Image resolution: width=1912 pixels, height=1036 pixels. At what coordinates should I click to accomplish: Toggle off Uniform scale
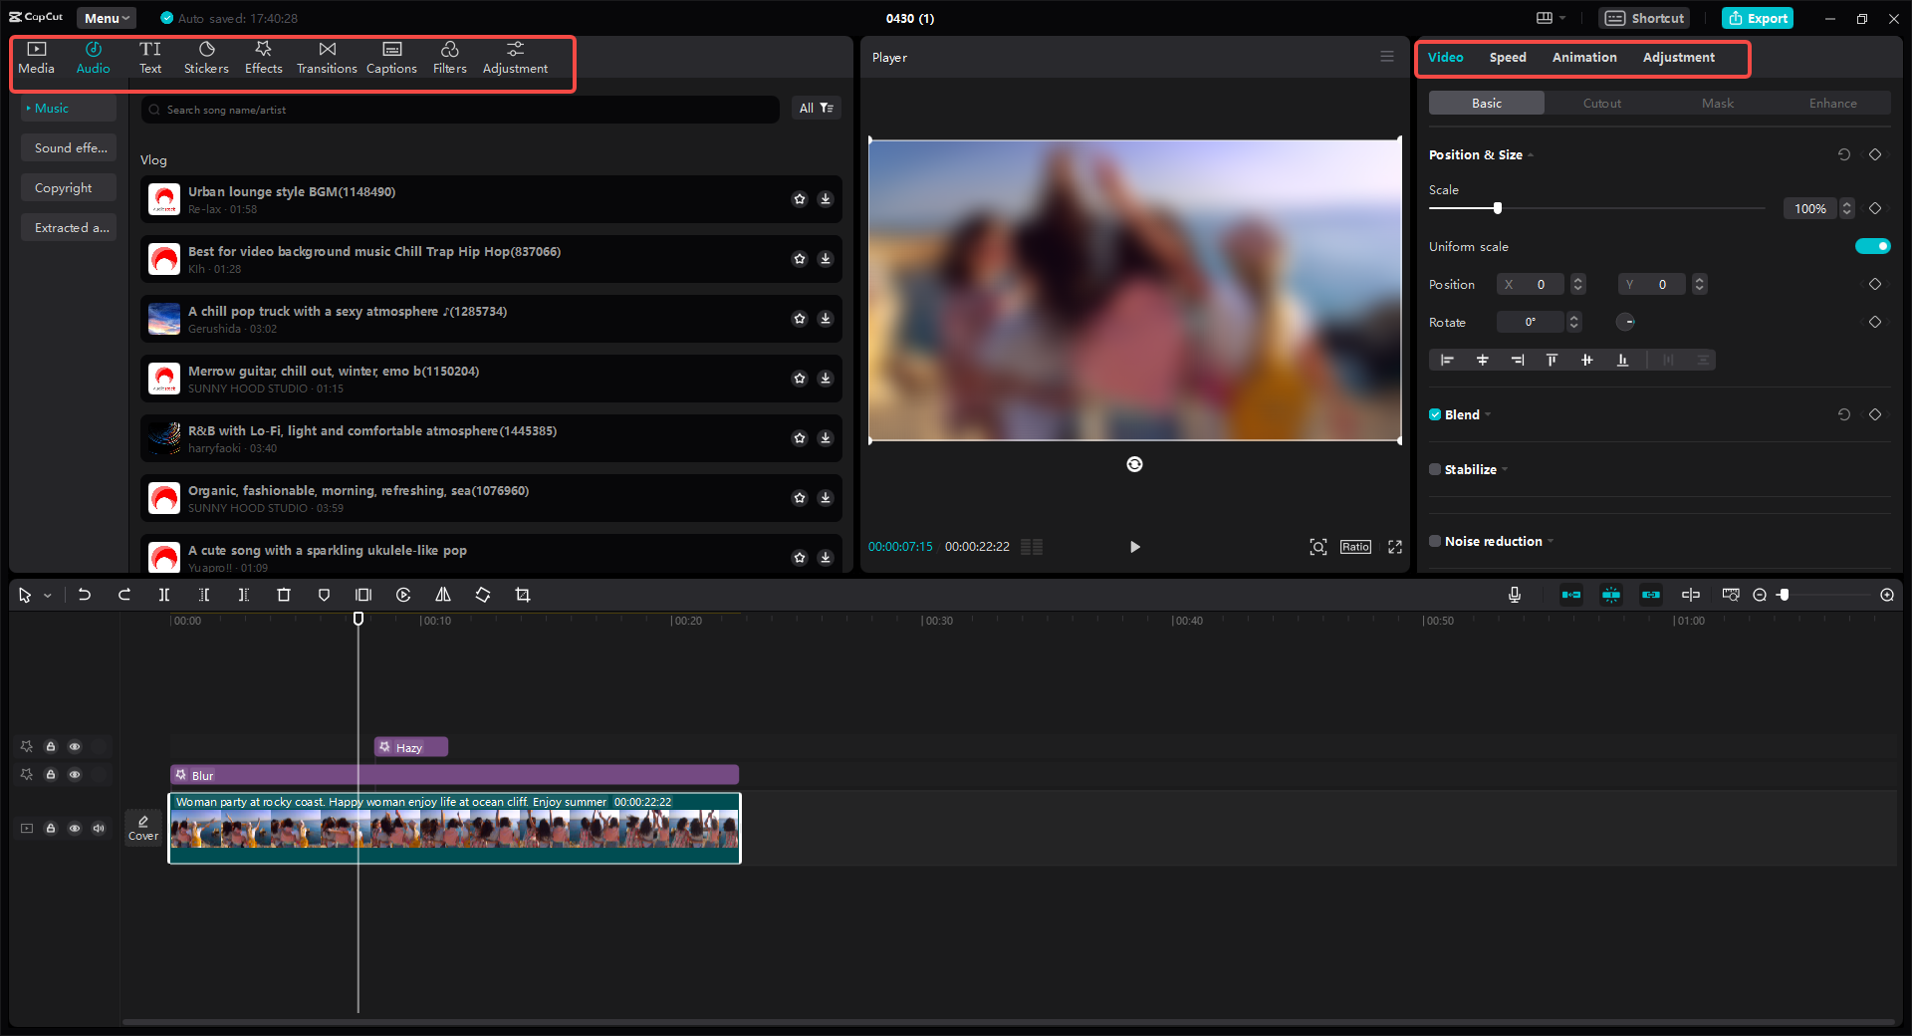coord(1872,246)
